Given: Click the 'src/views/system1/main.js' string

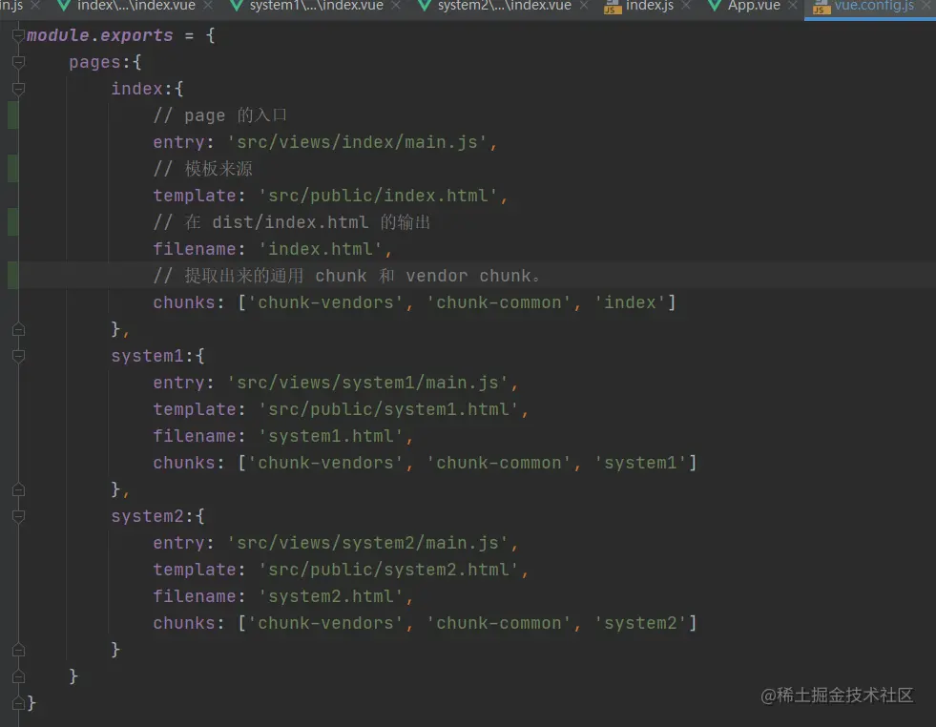Looking at the screenshot, I should pyautogui.click(x=367, y=383).
